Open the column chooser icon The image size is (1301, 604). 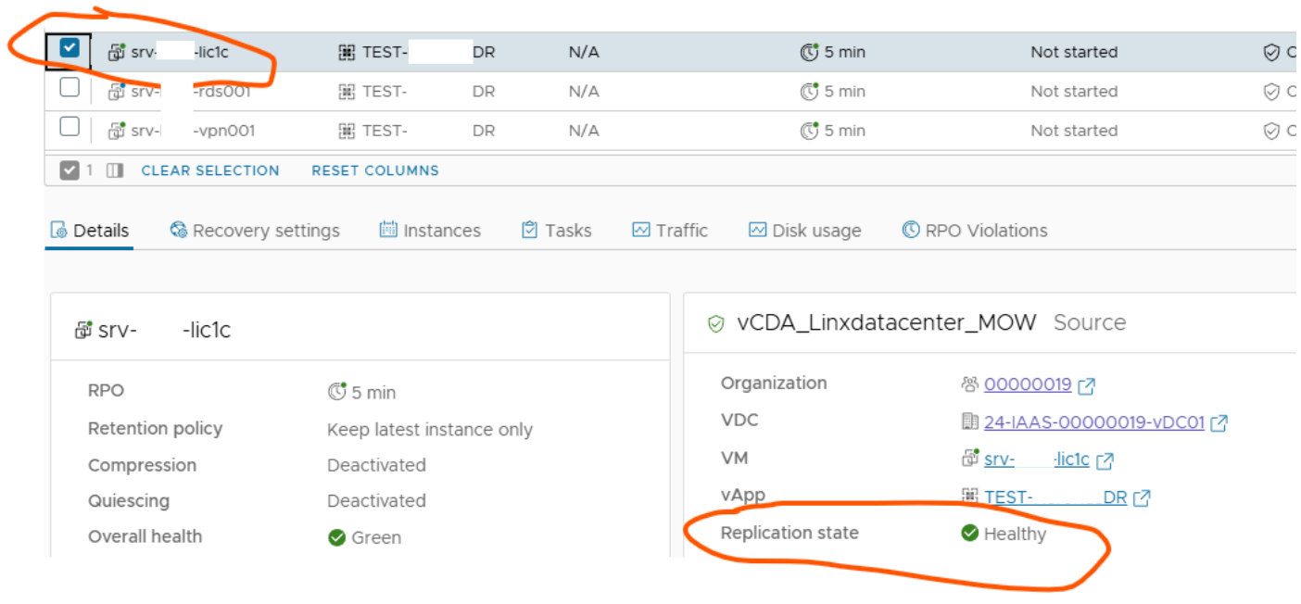click(115, 170)
